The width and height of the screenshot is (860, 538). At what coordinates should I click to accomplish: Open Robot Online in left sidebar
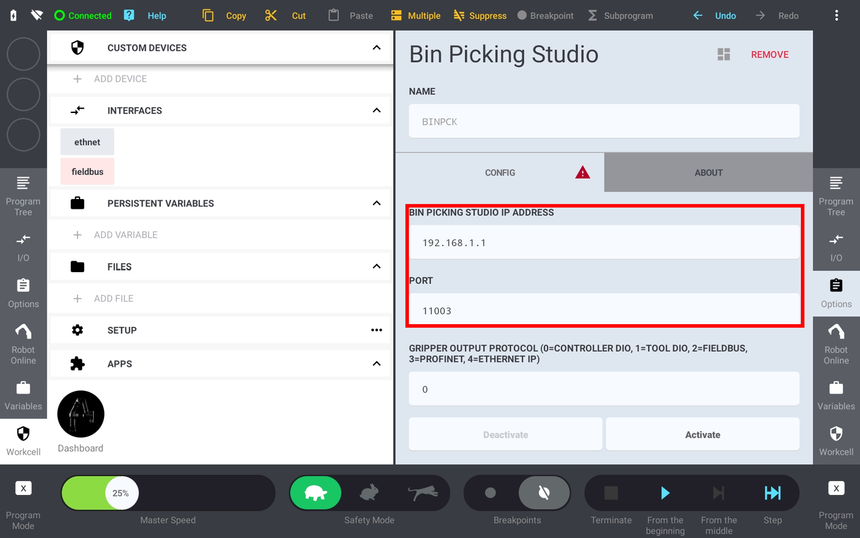(23, 344)
